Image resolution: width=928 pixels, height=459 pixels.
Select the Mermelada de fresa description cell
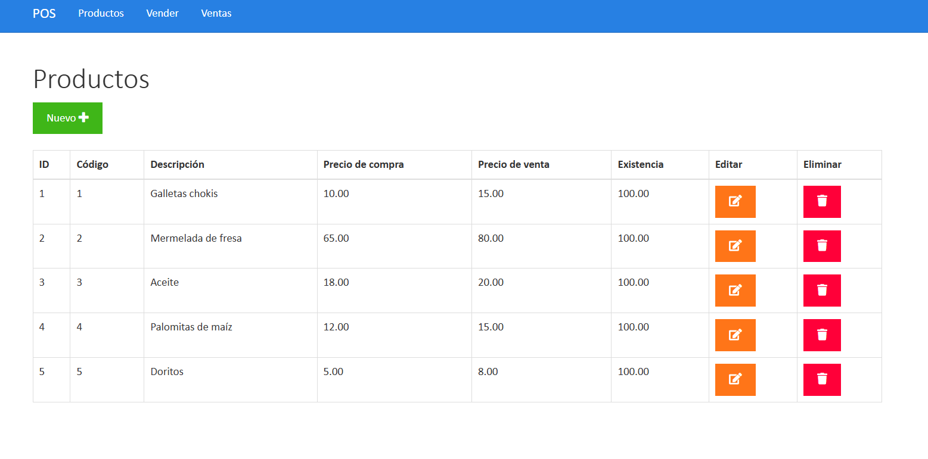tap(230, 246)
